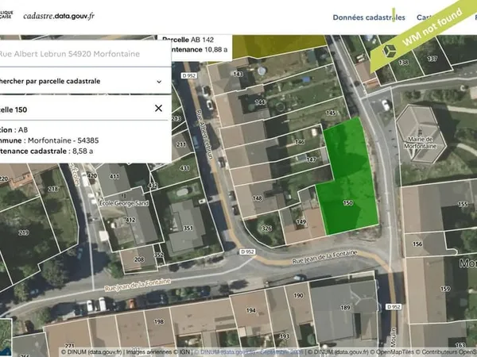Click the Contenance cadastrale 8,58 a value
The image size is (477, 357).
83,152
